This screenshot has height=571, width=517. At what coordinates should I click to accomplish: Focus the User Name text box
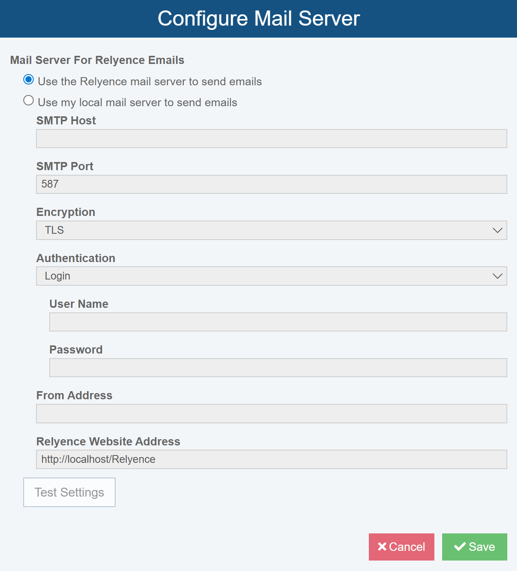pyautogui.click(x=278, y=322)
